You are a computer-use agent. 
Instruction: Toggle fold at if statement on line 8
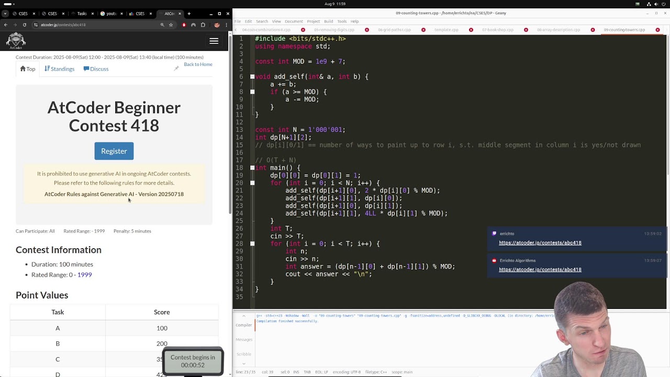252,92
